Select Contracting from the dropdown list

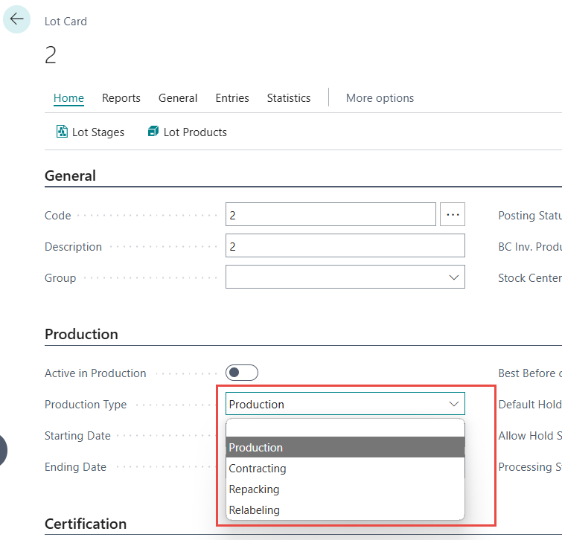click(258, 469)
